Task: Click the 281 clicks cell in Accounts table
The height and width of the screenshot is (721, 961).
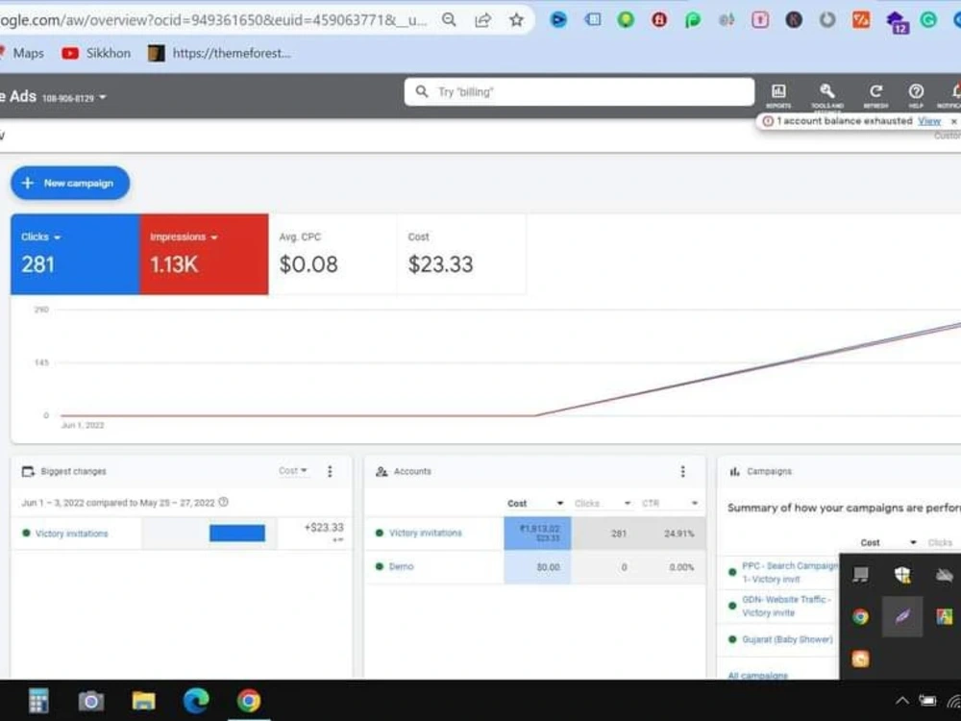Action: (x=604, y=534)
